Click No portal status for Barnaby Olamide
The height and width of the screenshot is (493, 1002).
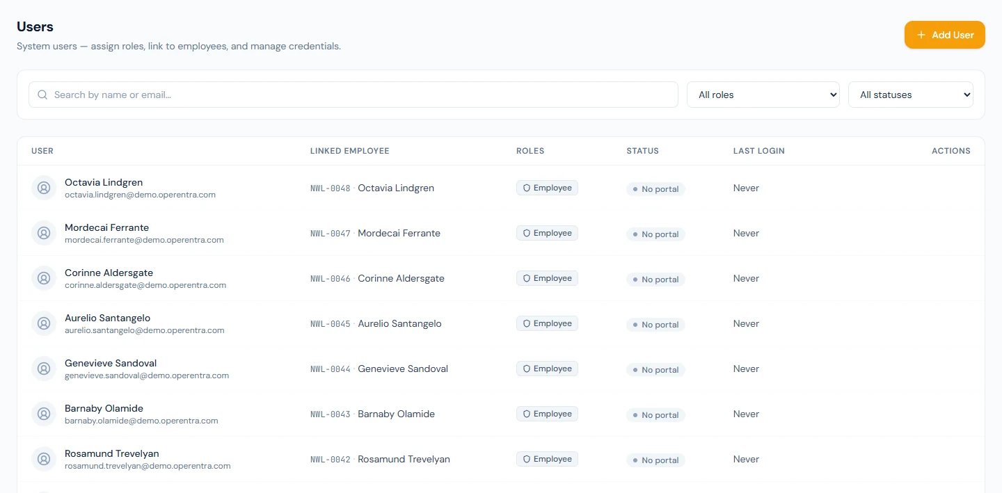pyautogui.click(x=655, y=415)
